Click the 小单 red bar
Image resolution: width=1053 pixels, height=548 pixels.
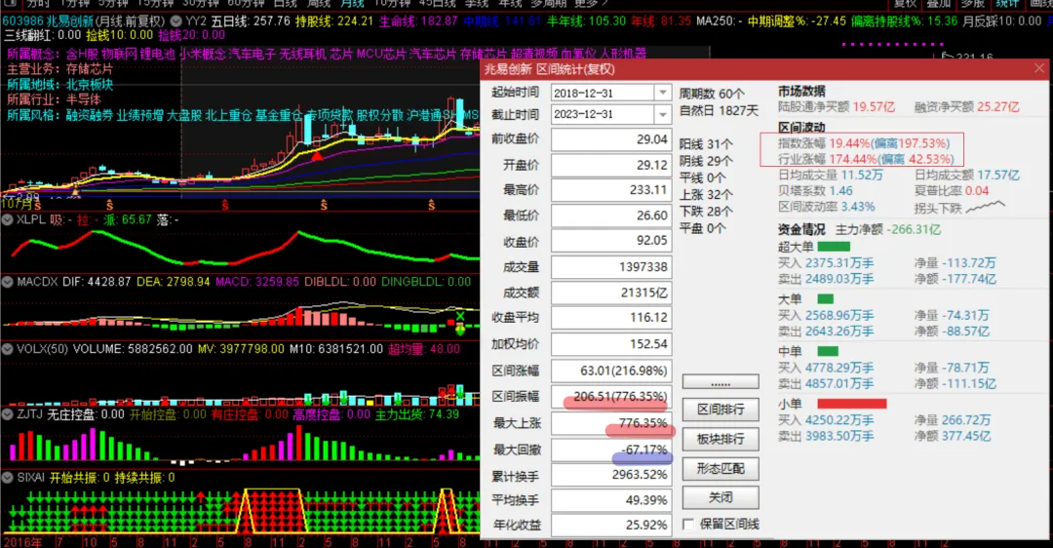(x=851, y=404)
